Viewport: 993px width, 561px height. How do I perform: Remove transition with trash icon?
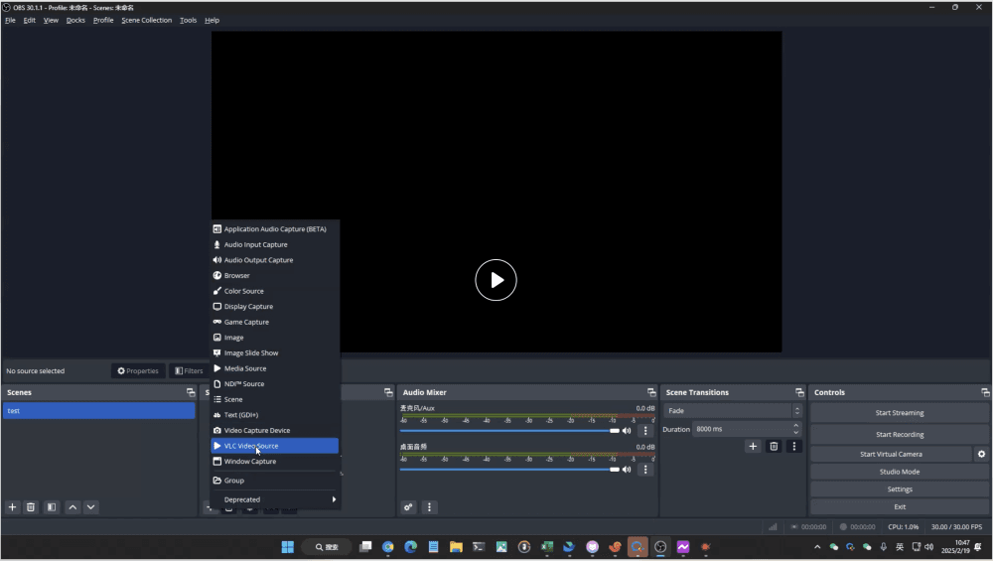(774, 447)
